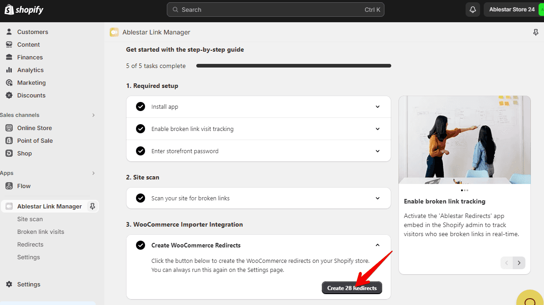Toggle Enter storefront password checkmark
This screenshot has width=544, height=305.
[x=141, y=151]
